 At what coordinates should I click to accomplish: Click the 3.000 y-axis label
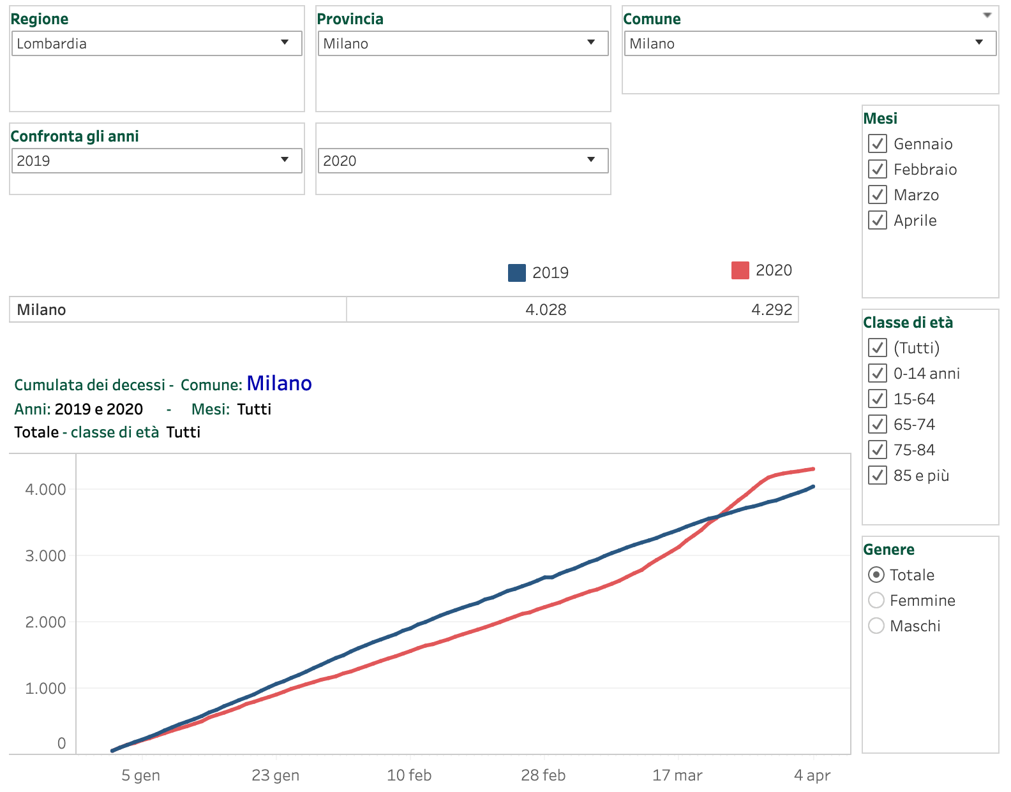pos(45,556)
